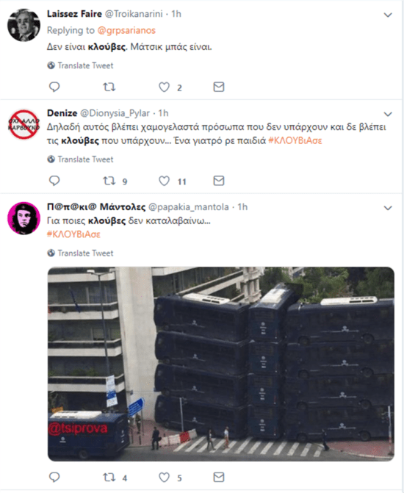This screenshot has width=404, height=493.
Task: Like Laissez Faire's tweet with 2 likes
Action: (164, 87)
